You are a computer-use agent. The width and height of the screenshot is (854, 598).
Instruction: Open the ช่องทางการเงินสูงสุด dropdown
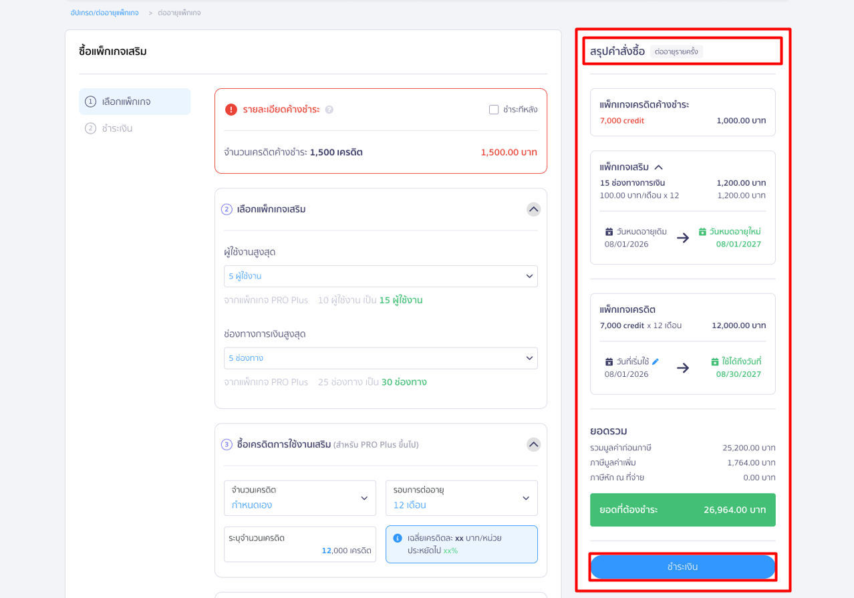point(381,358)
